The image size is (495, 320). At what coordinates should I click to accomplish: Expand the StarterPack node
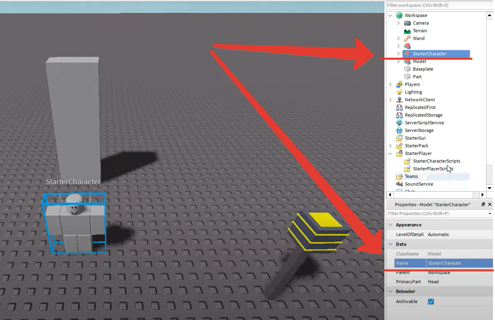[390, 146]
